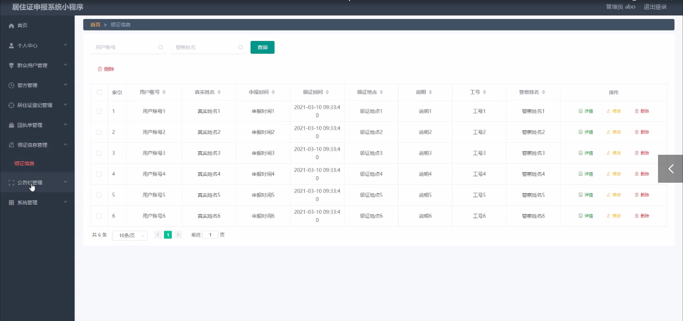Expand 系统管理 chevron
The width and height of the screenshot is (683, 321).
(65, 202)
